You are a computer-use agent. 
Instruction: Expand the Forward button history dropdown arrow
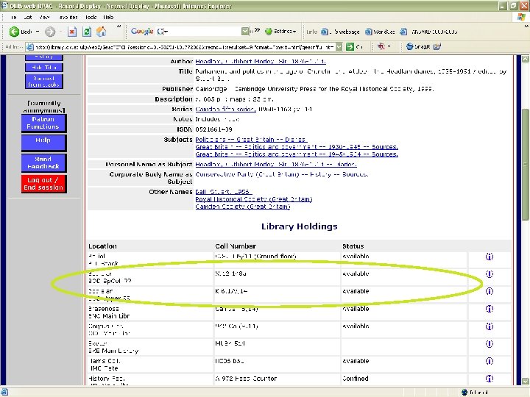(x=61, y=32)
